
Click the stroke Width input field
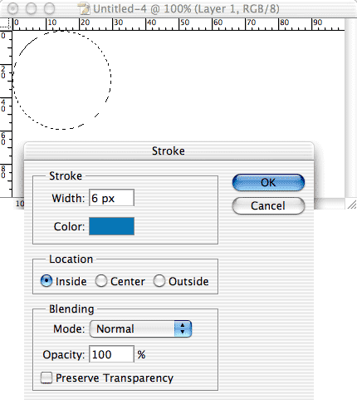111,198
